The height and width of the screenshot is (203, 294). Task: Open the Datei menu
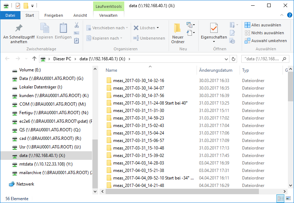click(10, 15)
